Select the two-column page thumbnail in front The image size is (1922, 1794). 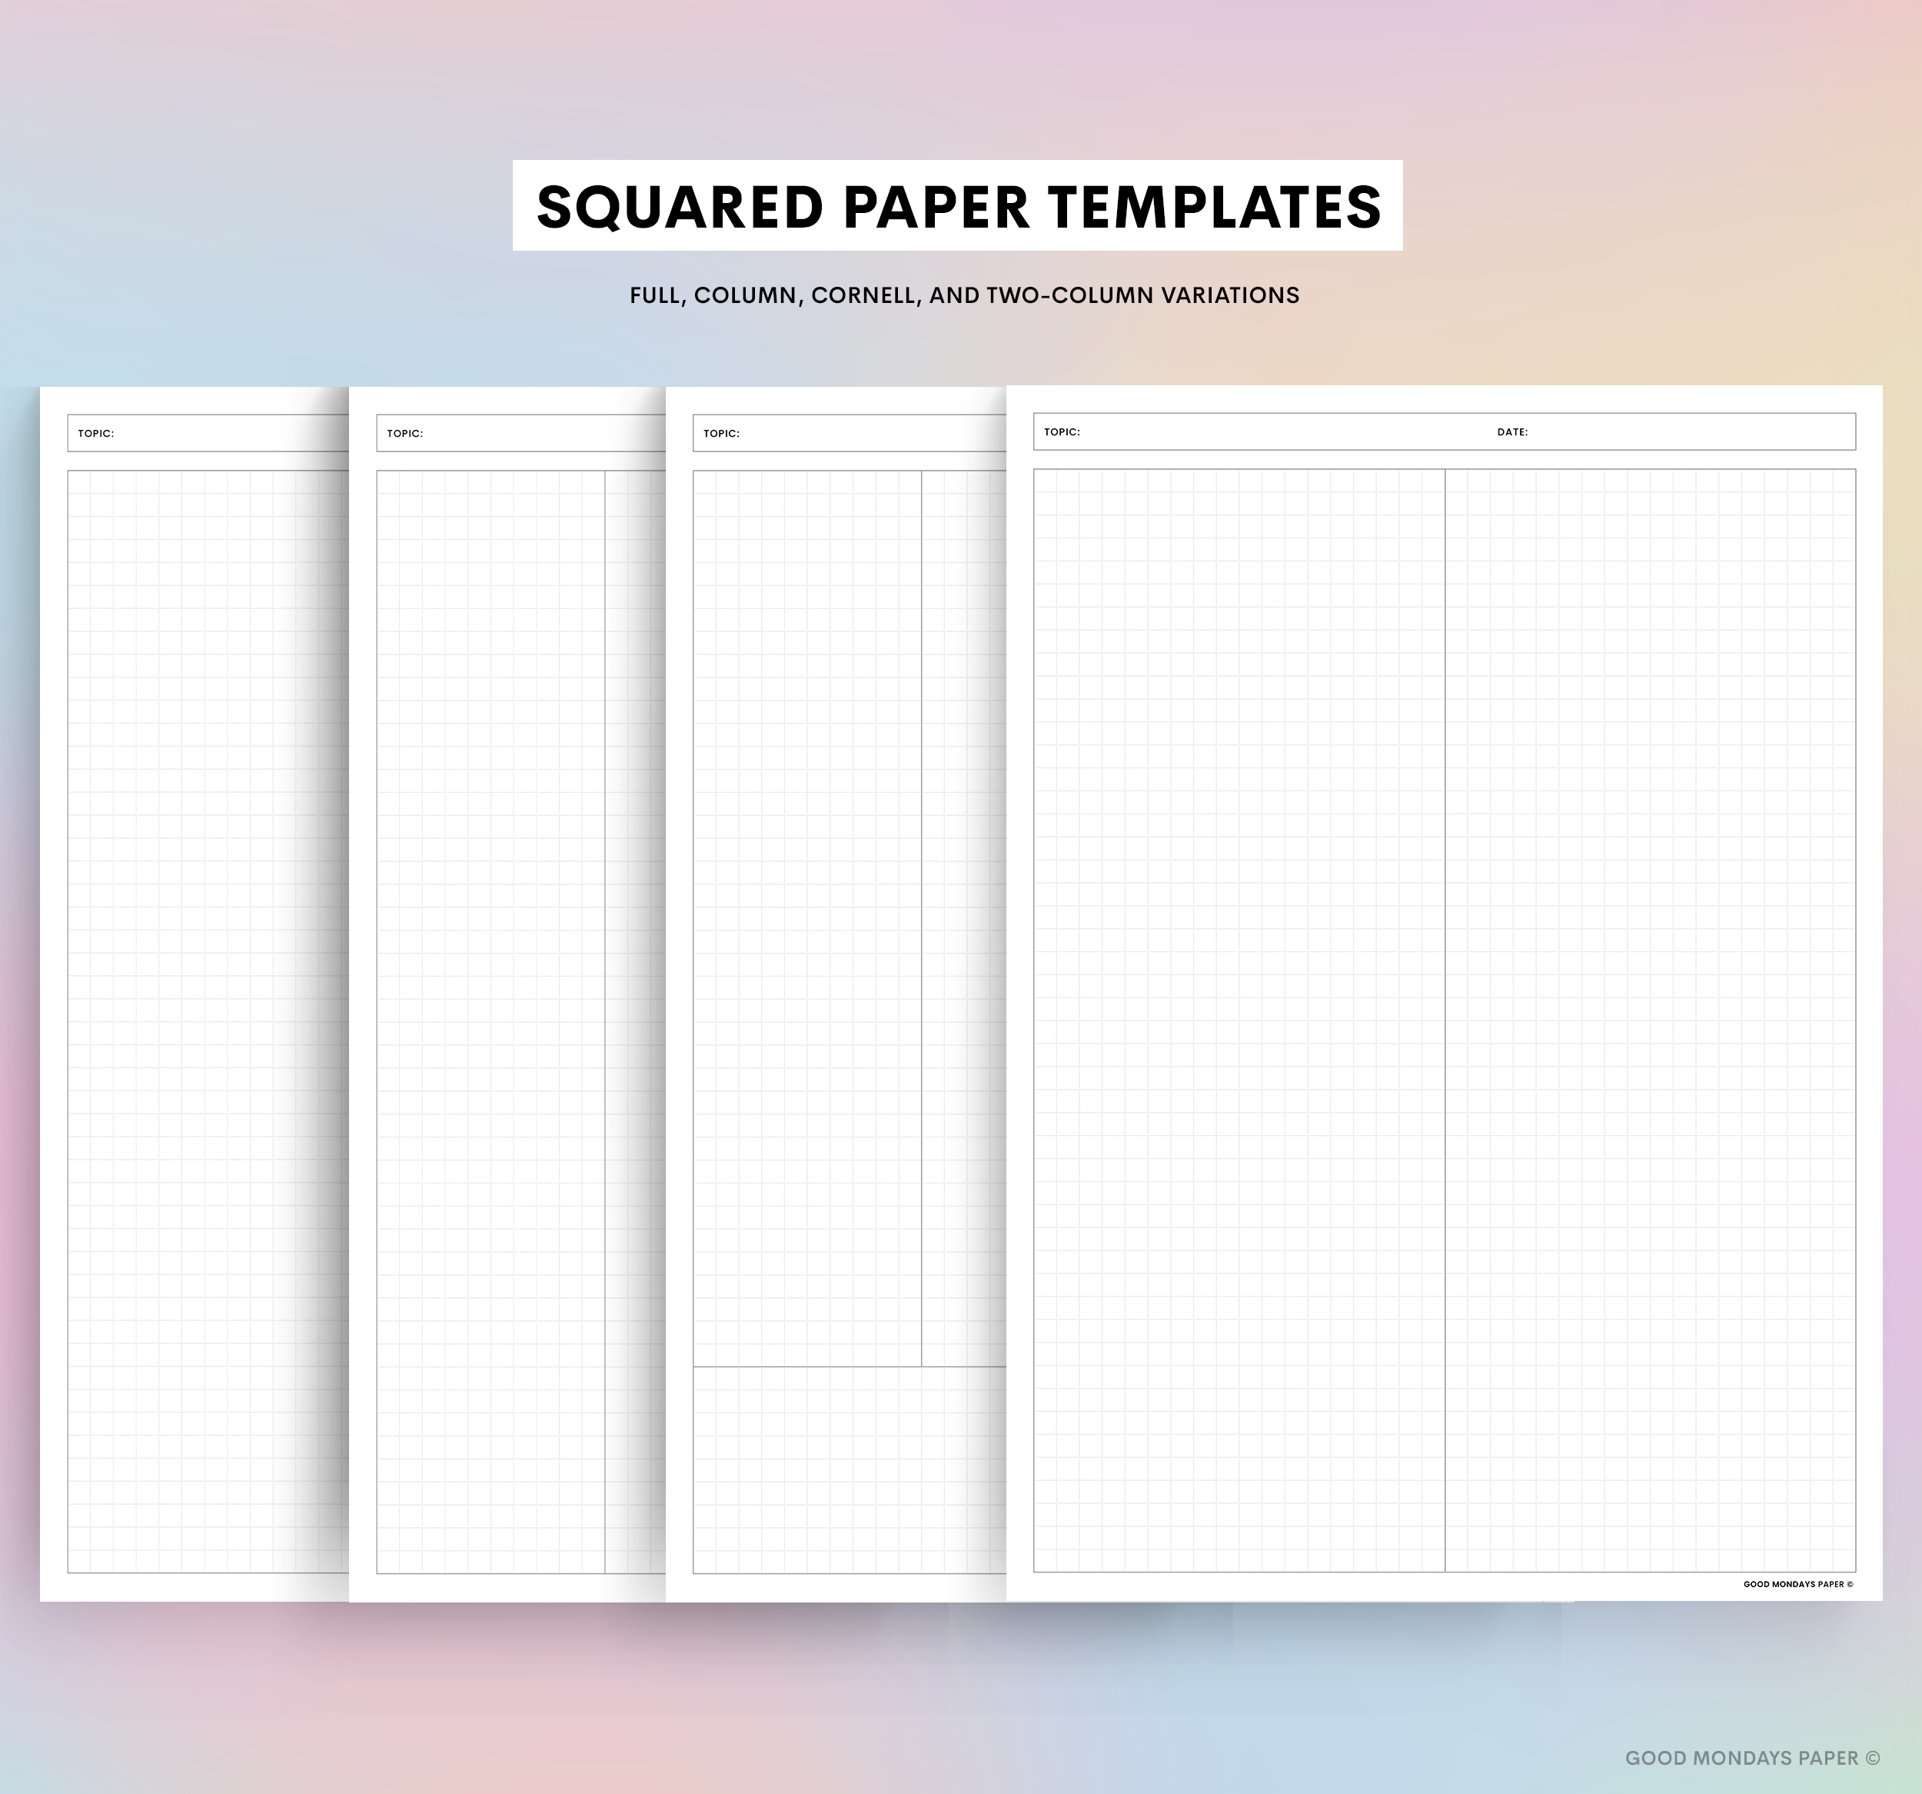(x=1445, y=994)
